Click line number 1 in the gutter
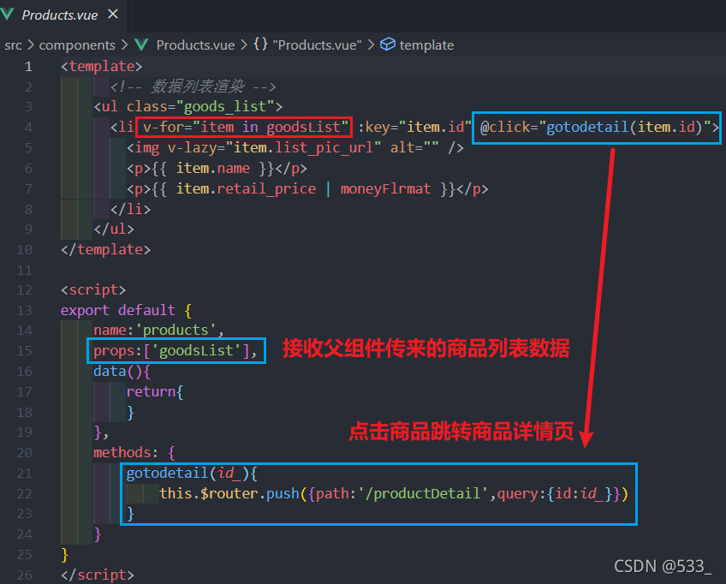This screenshot has width=726, height=584. click(x=28, y=65)
